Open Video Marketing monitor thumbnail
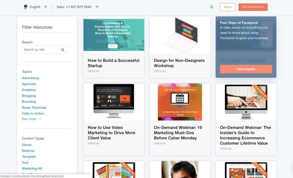This screenshot has height=178, width=293. click(114, 101)
